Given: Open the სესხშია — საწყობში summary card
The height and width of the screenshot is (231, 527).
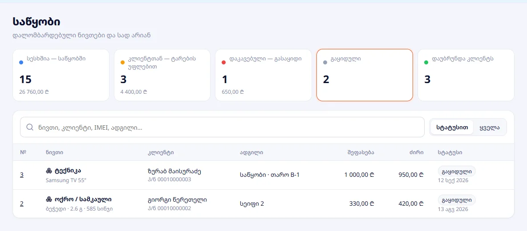Looking at the screenshot, I should coord(61,75).
